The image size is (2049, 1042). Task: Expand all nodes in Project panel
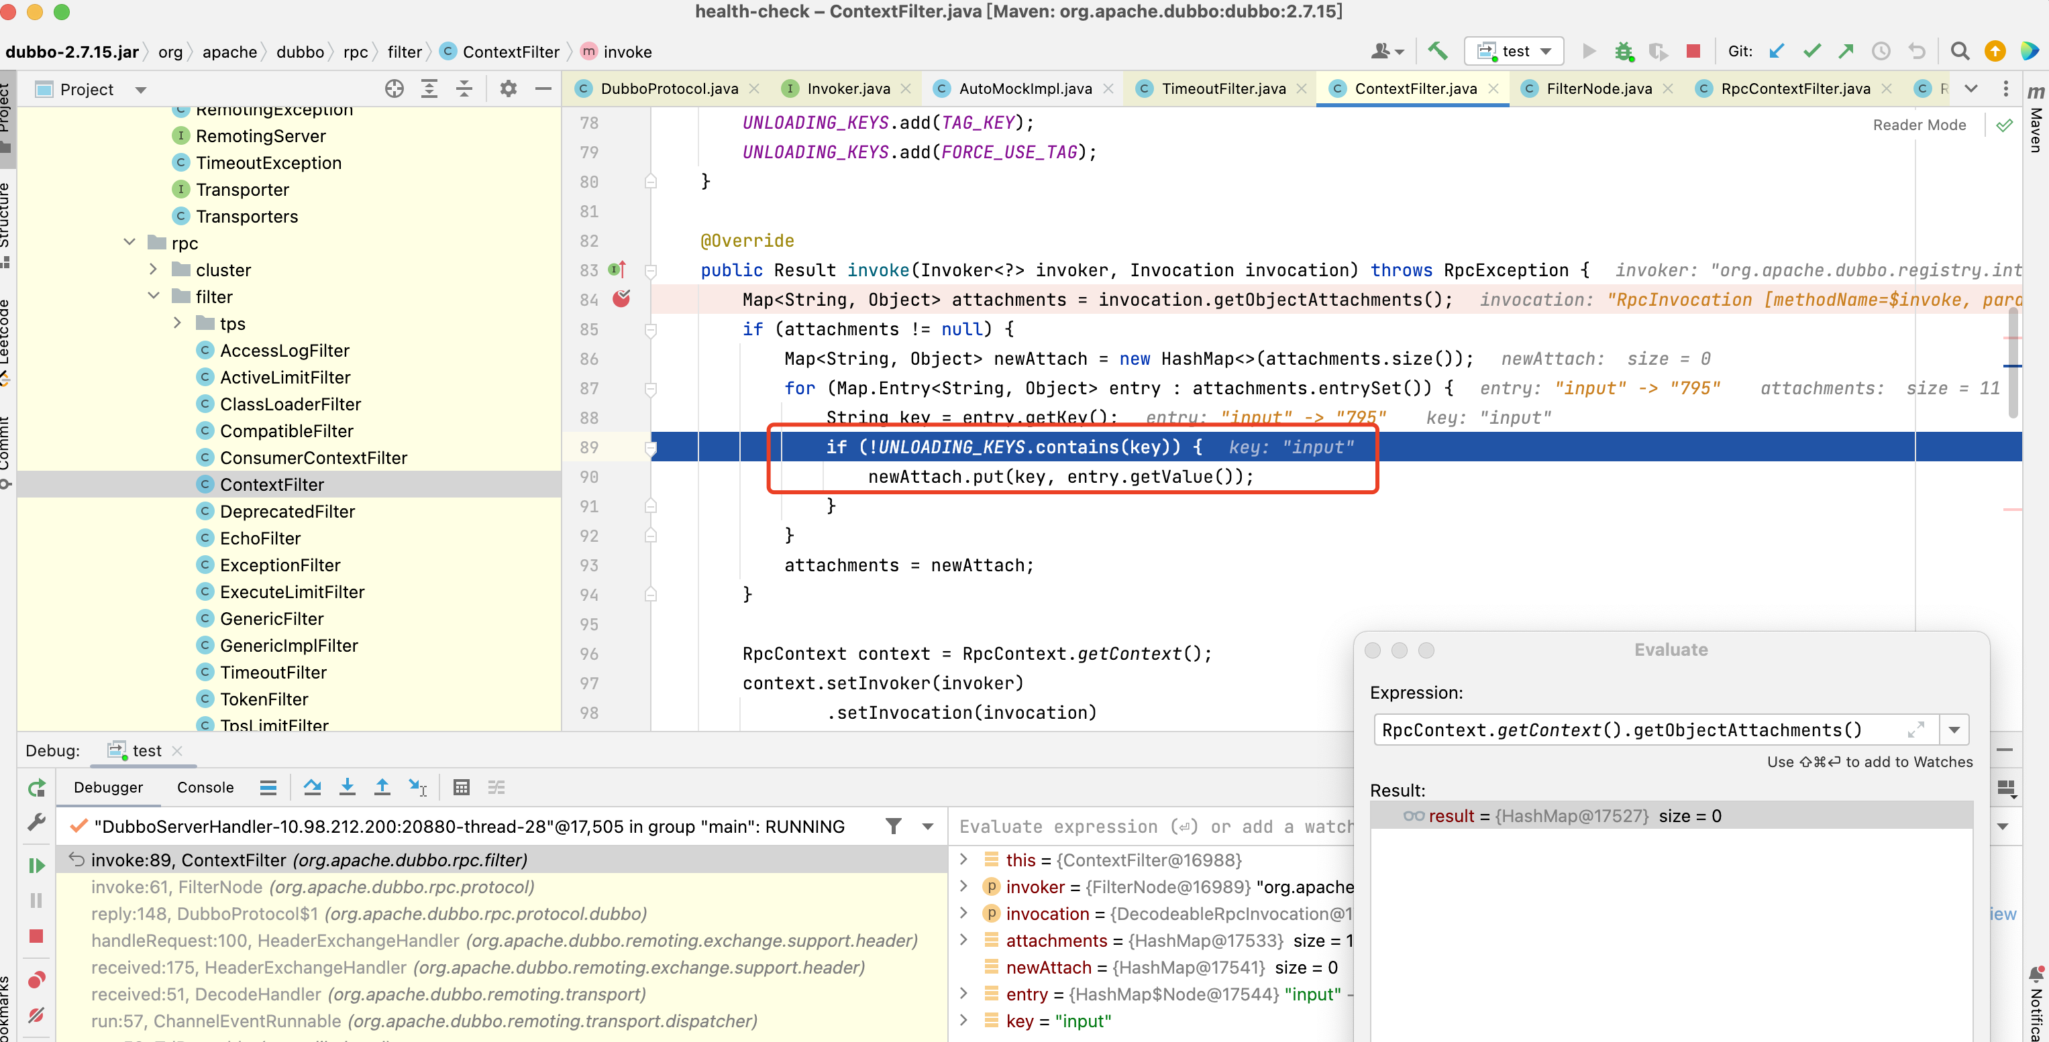(x=429, y=89)
